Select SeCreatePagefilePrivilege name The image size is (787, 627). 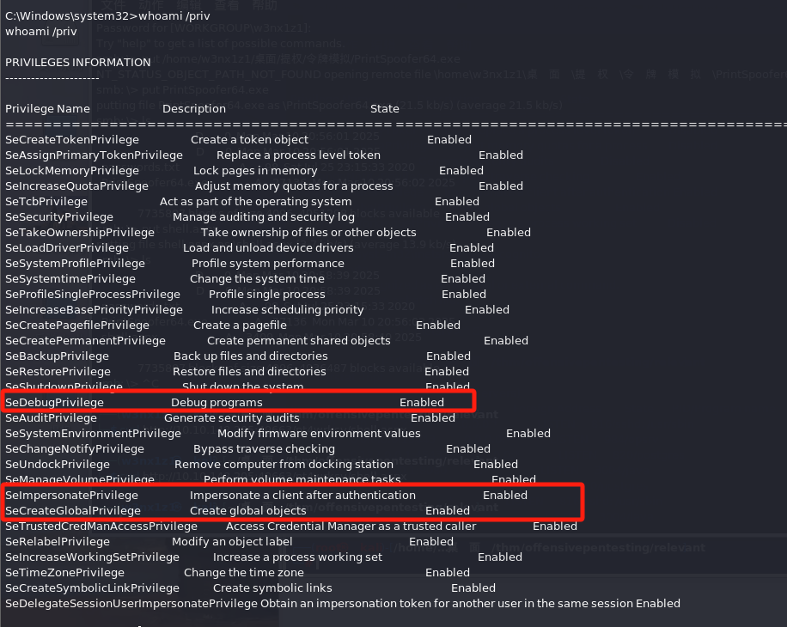(77, 326)
